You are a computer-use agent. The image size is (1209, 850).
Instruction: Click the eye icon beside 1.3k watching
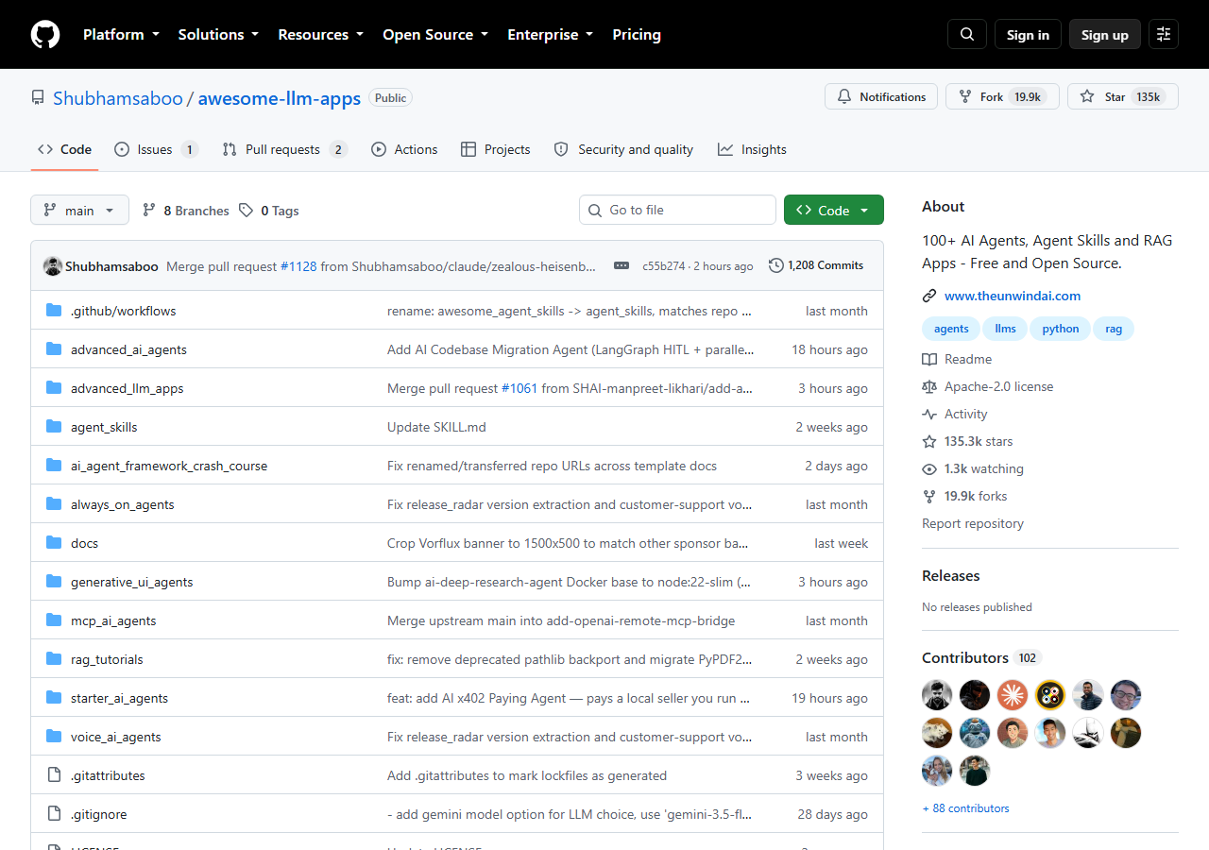click(929, 468)
